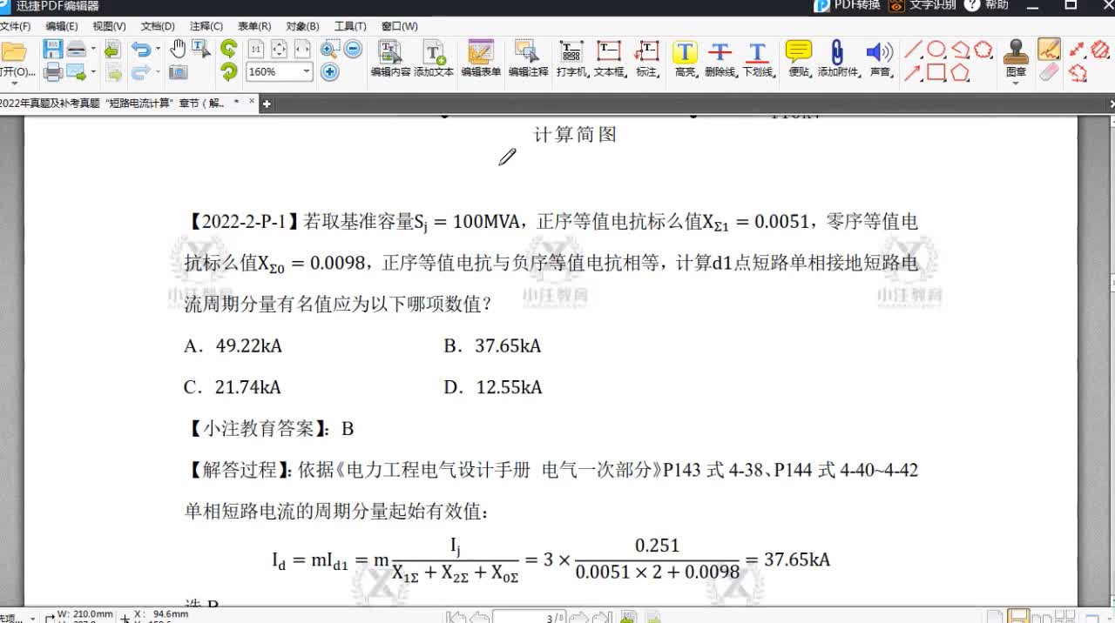This screenshot has height=623, width=1115.
Task: Close the 短路电流计算 document tab
Action: (252, 102)
